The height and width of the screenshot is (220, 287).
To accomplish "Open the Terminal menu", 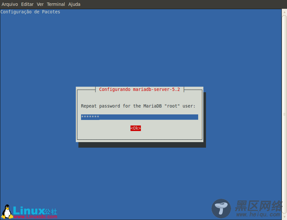I will [x=56, y=4].
